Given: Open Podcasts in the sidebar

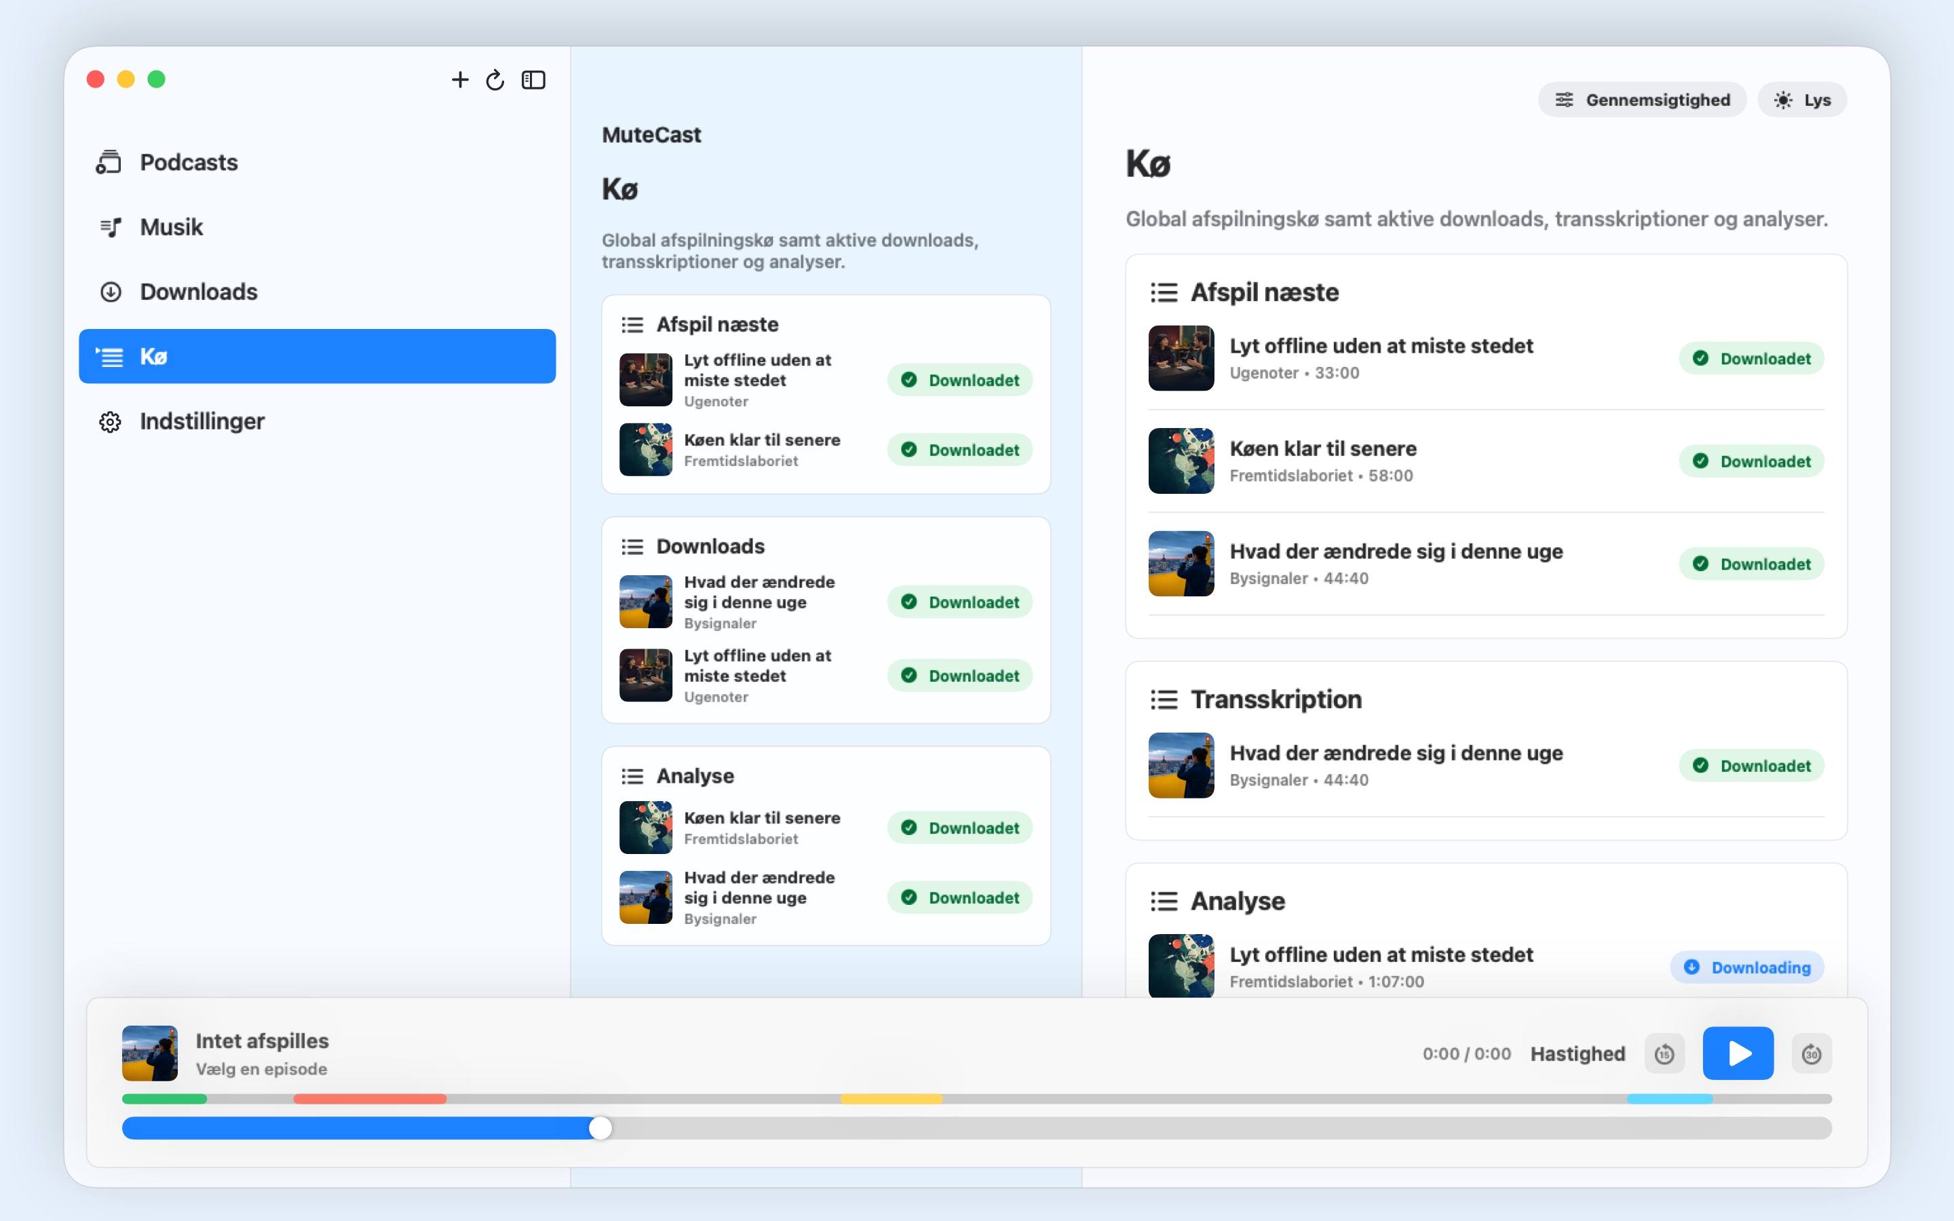Looking at the screenshot, I should click(318, 162).
